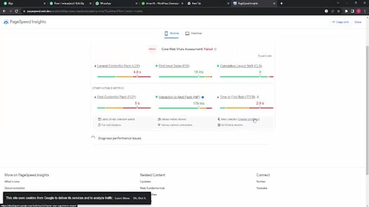
Task: Click the share icon in address bar
Action: 333,11
